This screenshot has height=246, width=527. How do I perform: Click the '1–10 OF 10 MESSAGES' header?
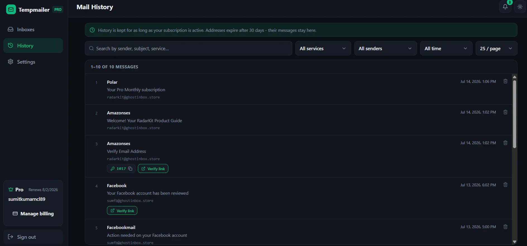tap(114, 67)
